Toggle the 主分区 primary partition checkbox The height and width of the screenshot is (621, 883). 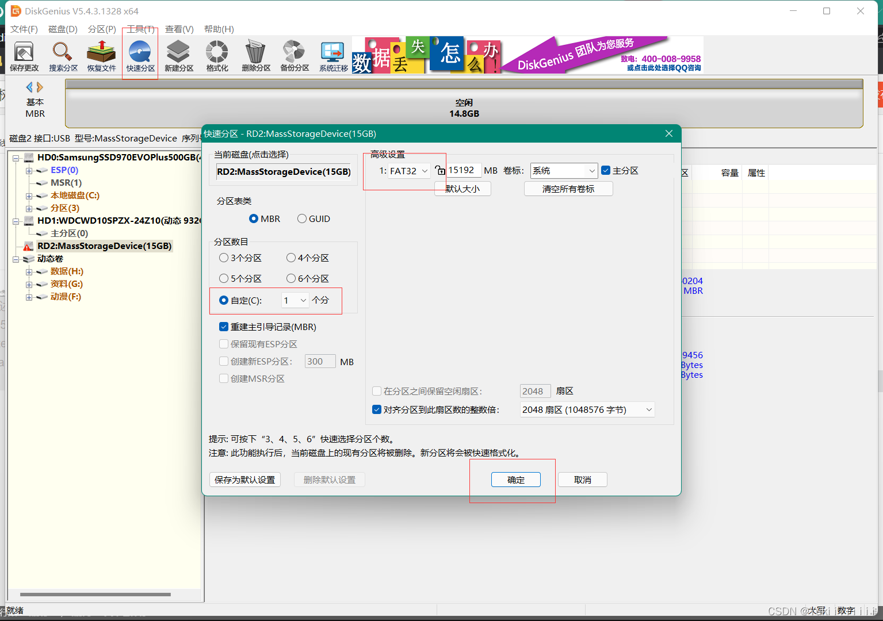606,171
